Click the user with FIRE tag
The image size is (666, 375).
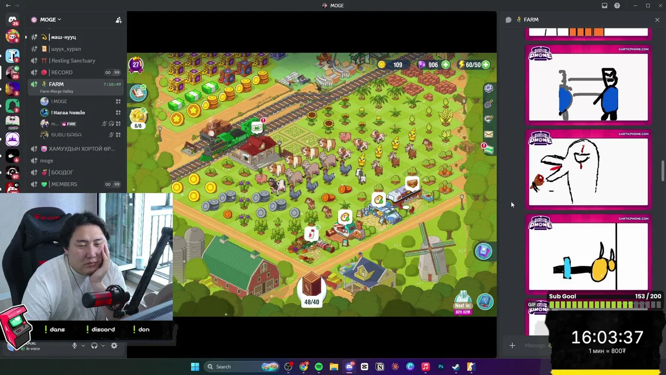[80, 124]
